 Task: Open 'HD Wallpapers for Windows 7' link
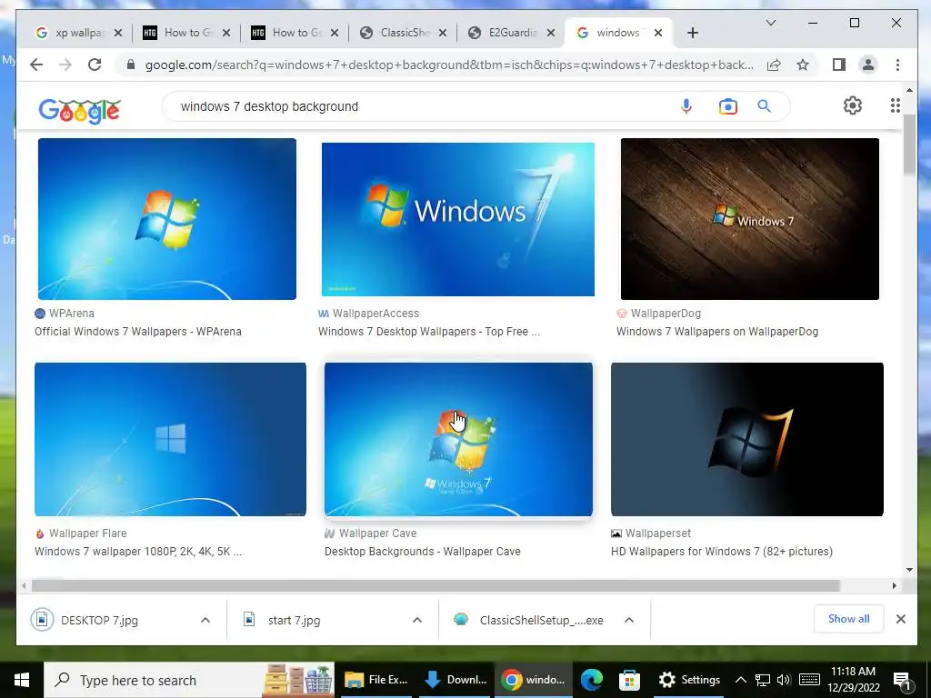pos(721,552)
